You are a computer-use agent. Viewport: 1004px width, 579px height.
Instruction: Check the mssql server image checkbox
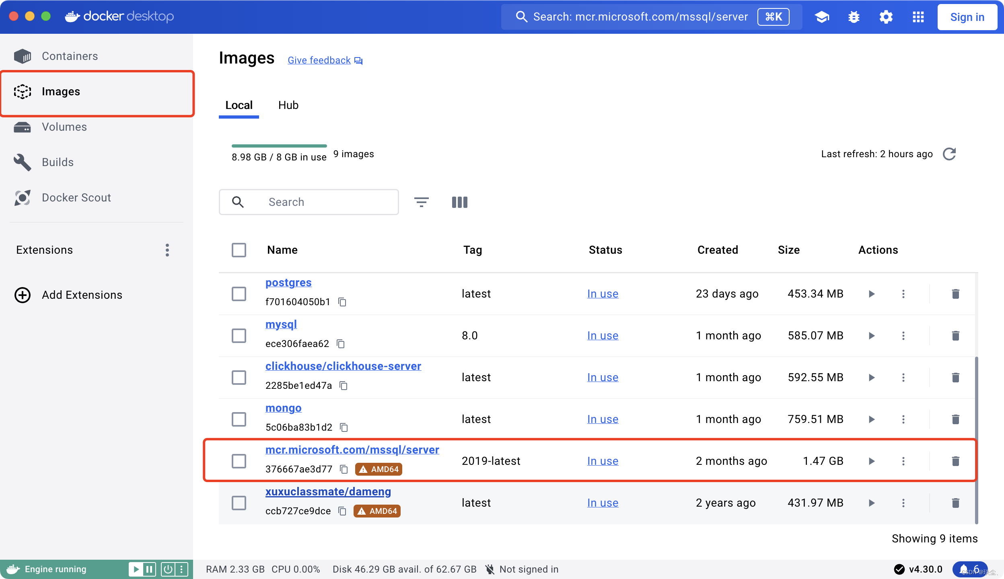coord(239,461)
